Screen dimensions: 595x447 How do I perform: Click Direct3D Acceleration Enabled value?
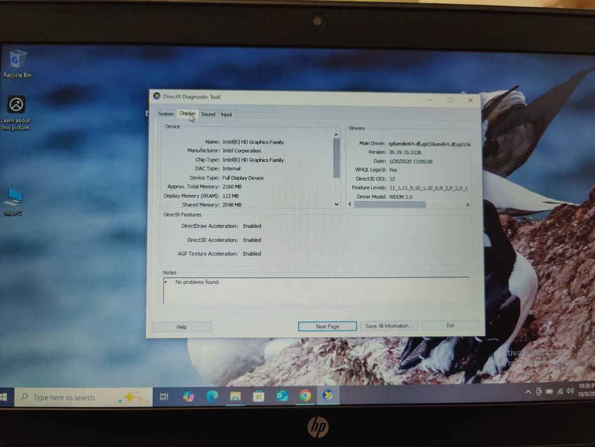coord(252,240)
